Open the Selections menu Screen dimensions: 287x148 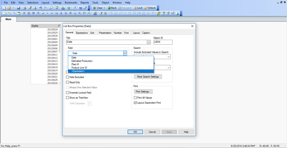33,3
